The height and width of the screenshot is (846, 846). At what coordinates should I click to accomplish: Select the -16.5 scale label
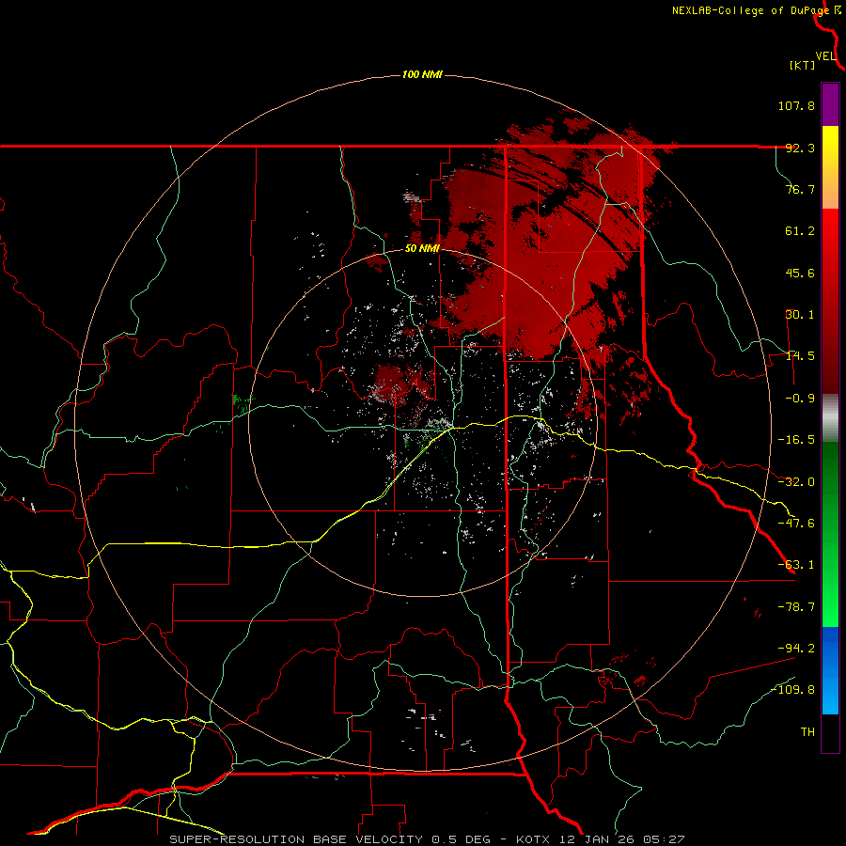[796, 440]
